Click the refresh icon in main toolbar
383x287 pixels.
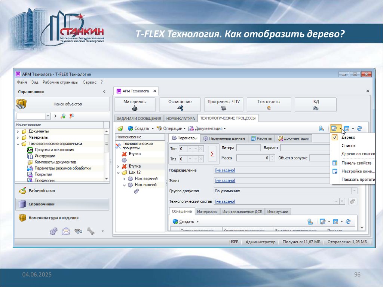[x=359, y=128]
